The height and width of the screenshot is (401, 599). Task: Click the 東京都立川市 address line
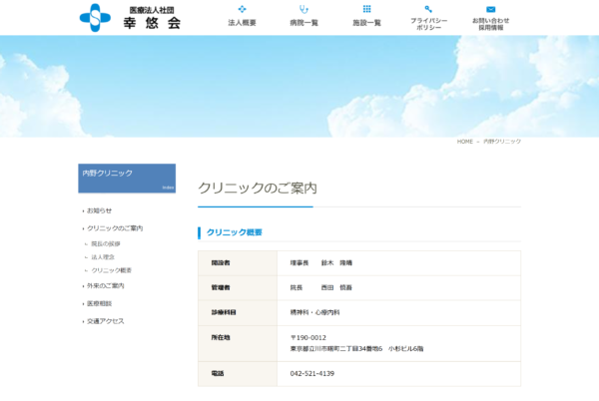tap(356, 349)
